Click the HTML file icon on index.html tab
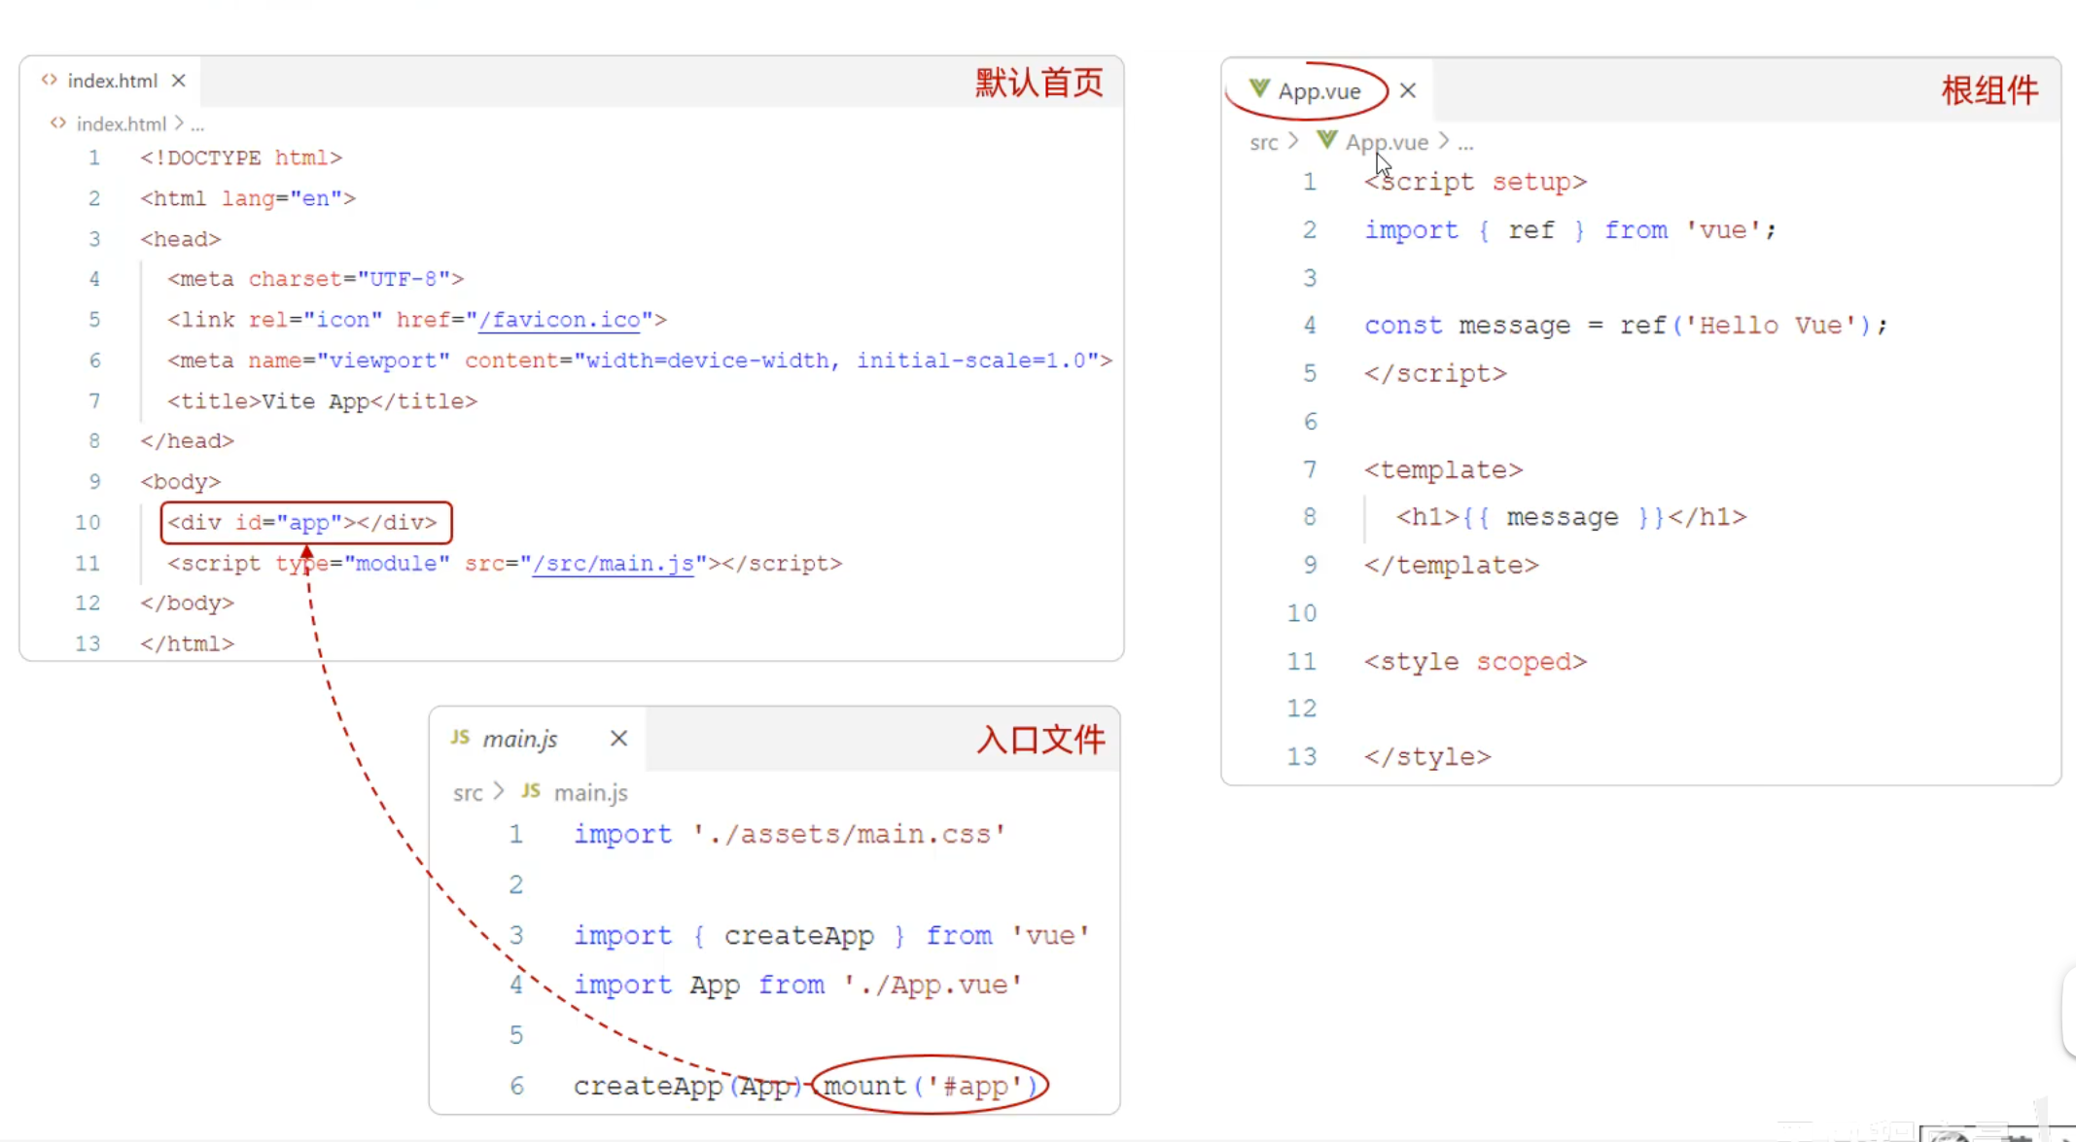Viewport: 2076px width, 1142px height. [49, 80]
